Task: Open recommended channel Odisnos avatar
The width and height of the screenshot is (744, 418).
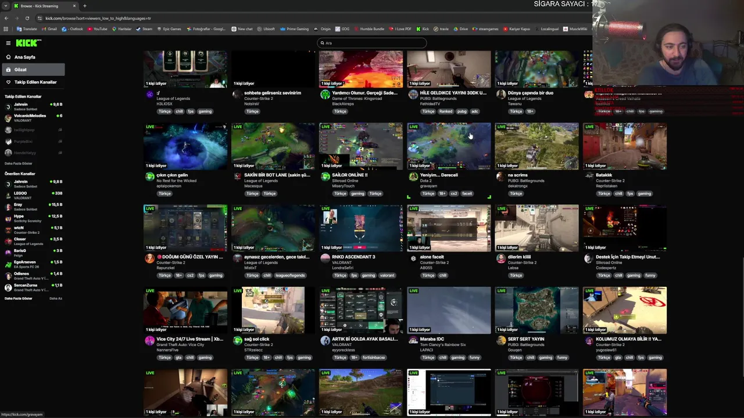Action: (x=8, y=276)
